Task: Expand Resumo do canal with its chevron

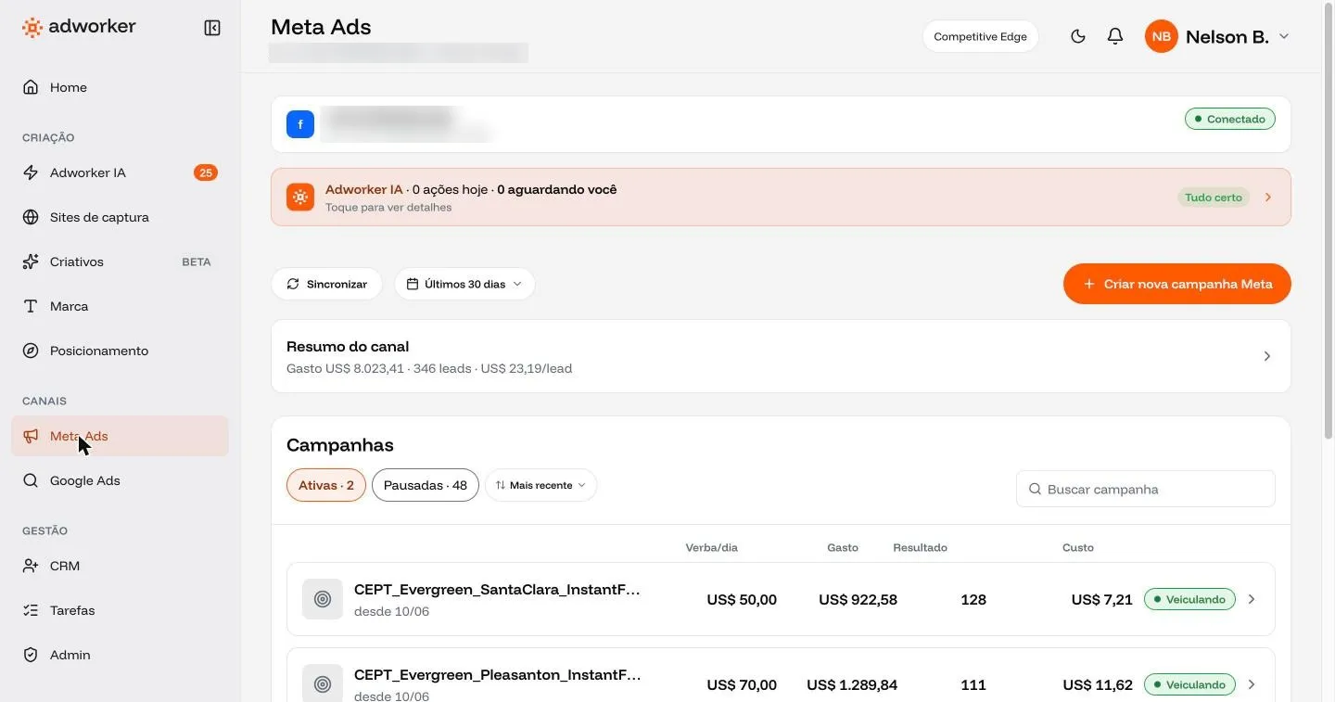Action: (1267, 356)
